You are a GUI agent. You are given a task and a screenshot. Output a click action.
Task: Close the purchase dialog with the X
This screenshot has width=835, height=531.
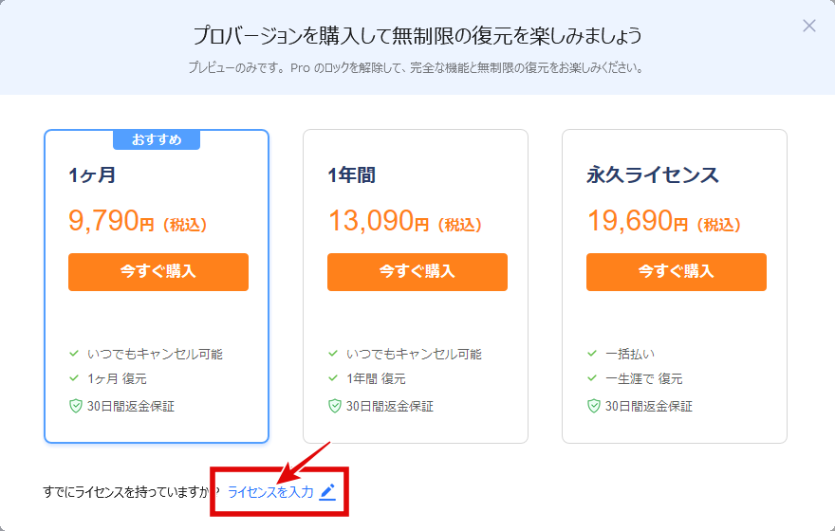coord(808,26)
